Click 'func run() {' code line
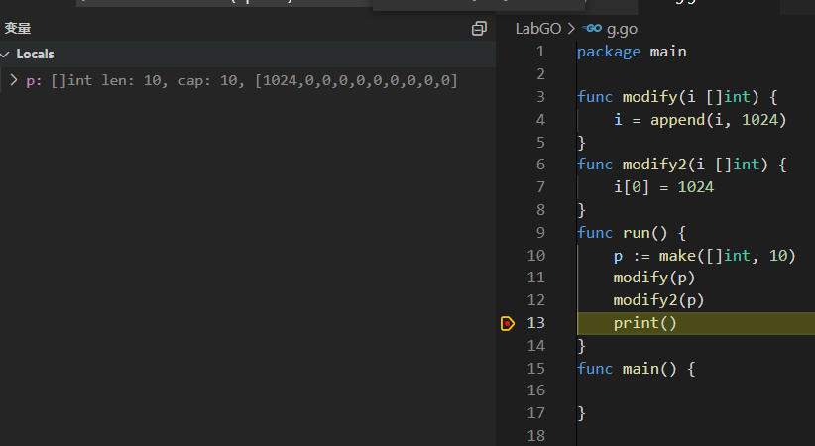The width and height of the screenshot is (815, 446). [632, 233]
